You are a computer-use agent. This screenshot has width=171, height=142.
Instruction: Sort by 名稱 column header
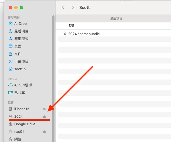coord(71,26)
